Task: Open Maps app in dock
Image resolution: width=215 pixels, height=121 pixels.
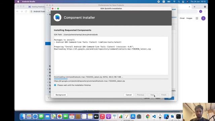Action: coord(53,117)
